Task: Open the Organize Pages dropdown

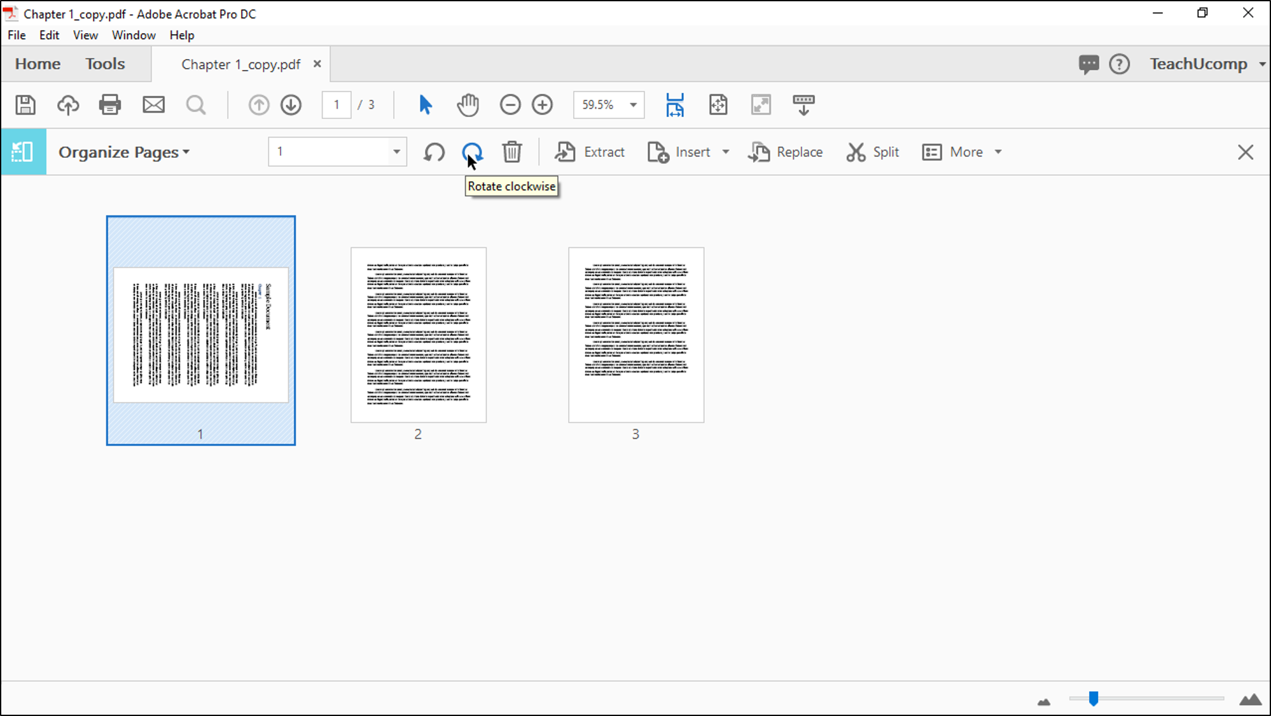Action: tap(124, 152)
